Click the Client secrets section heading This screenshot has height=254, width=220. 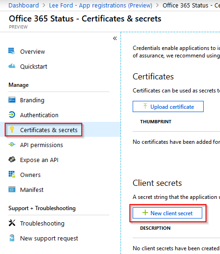[x=157, y=183]
